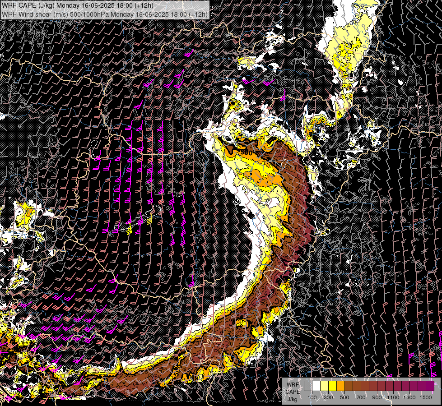Click the '300' legend value

pyautogui.click(x=328, y=397)
